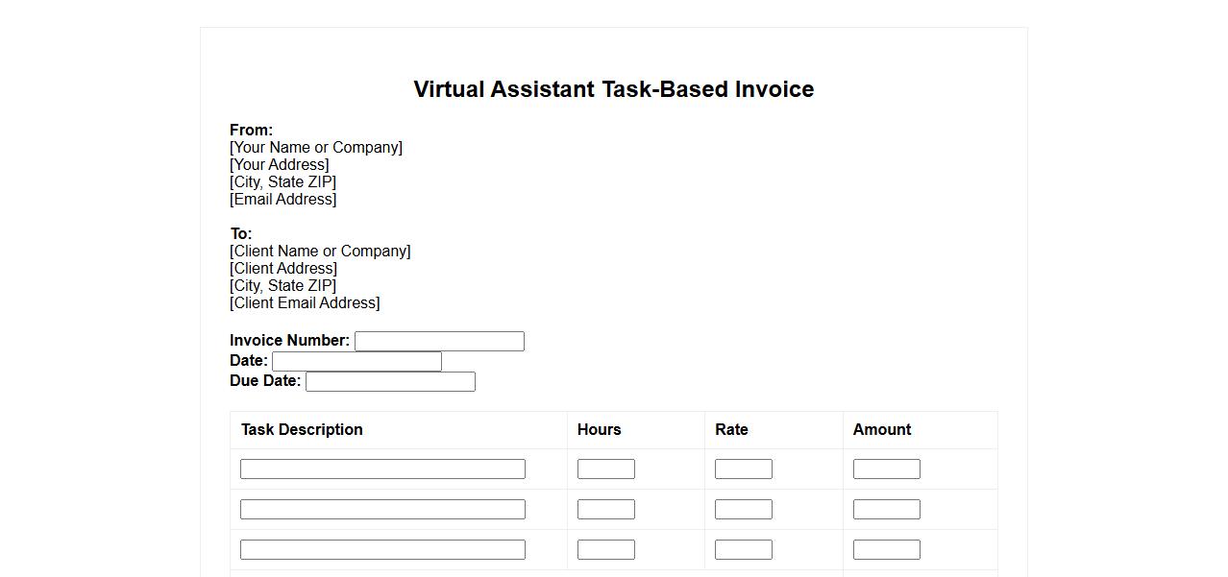This screenshot has height=577, width=1228.
Task: Select the third row Rate field
Action: (743, 549)
